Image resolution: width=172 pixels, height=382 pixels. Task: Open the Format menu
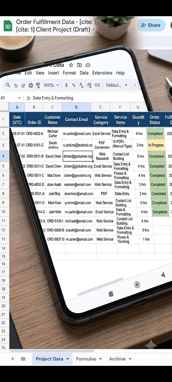point(69,73)
